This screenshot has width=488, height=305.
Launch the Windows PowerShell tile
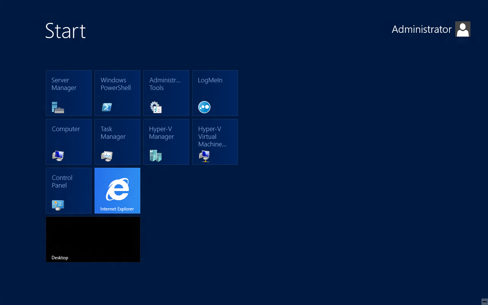click(117, 93)
